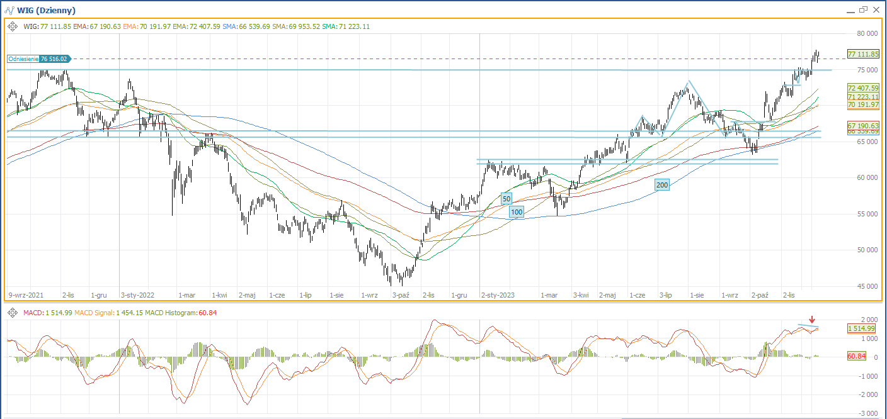The height and width of the screenshot is (419, 887).
Task: Select the 100 moving average label box
Action: (x=517, y=213)
